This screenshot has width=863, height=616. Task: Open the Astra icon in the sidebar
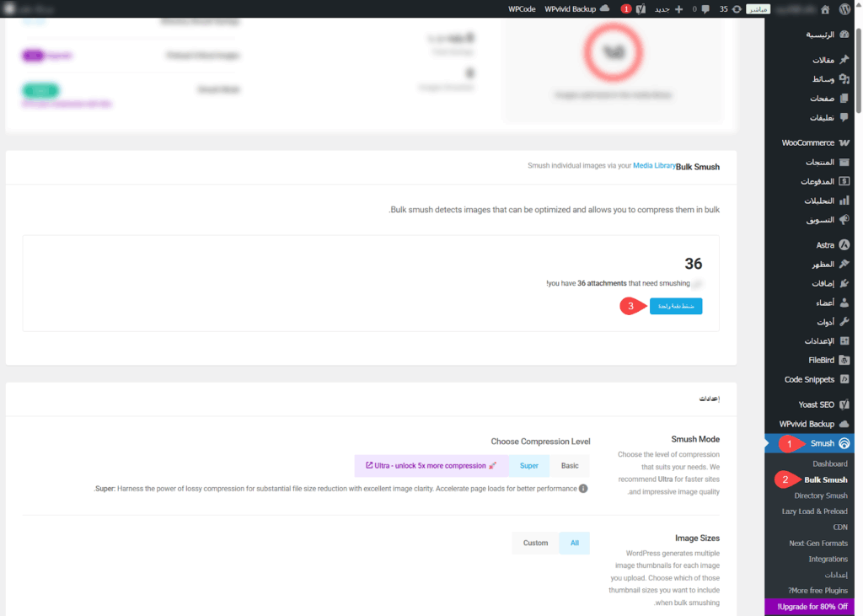point(844,245)
